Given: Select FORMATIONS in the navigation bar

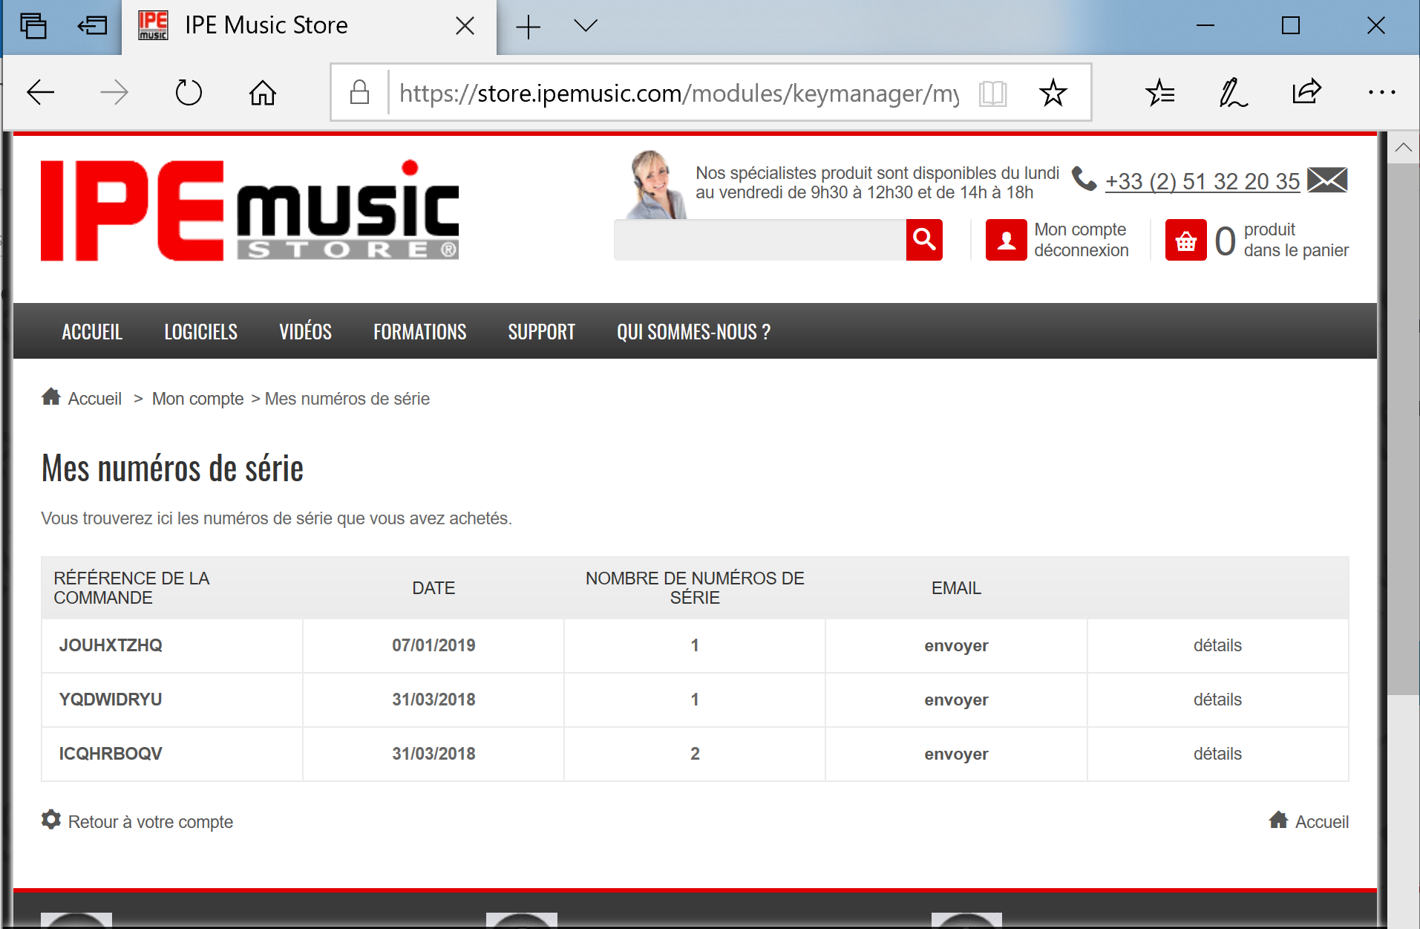Looking at the screenshot, I should coord(419,332).
